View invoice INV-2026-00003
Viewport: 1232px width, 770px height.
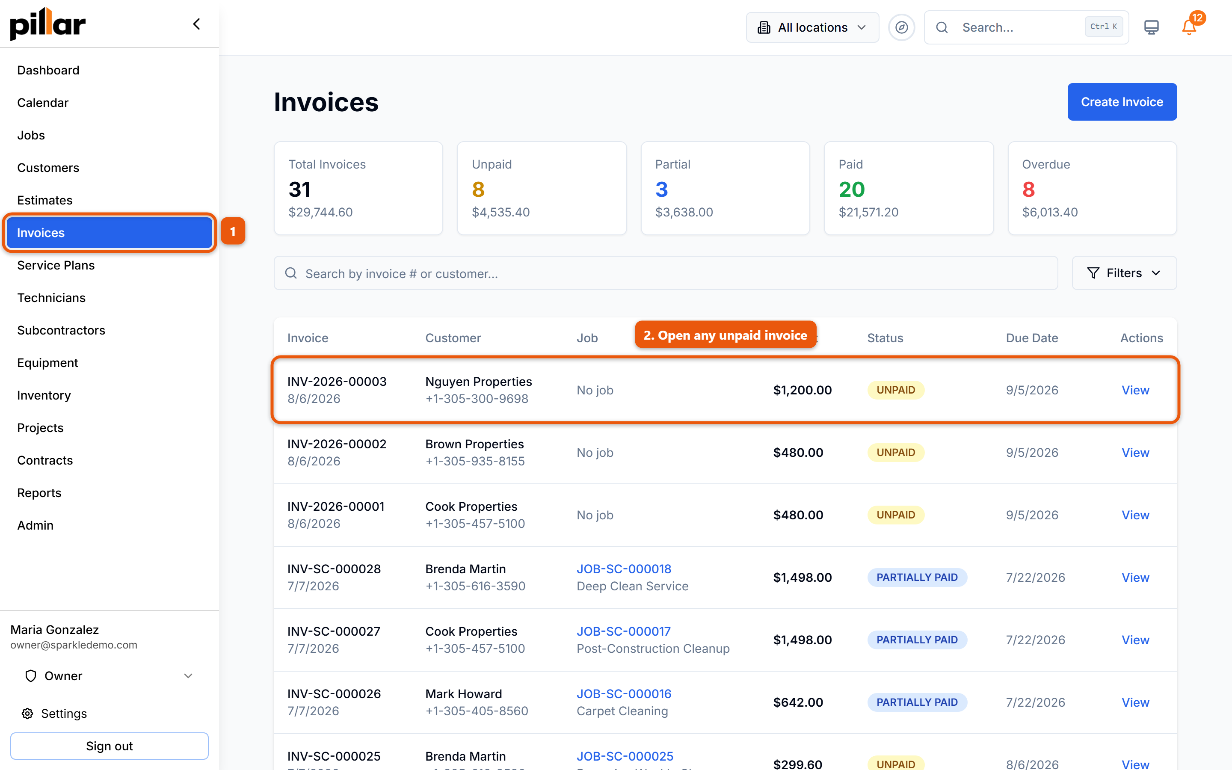point(1135,390)
